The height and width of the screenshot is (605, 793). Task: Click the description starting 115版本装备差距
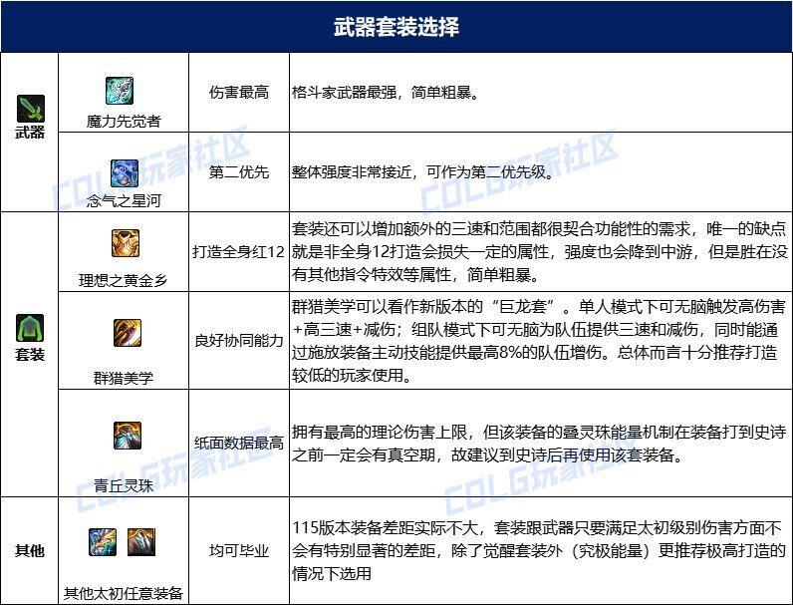coord(539,551)
